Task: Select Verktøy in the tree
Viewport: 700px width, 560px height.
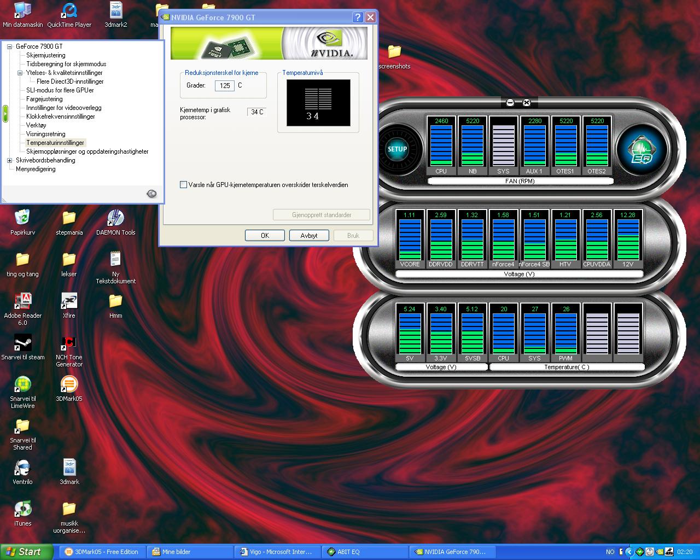Action: pyautogui.click(x=36, y=125)
